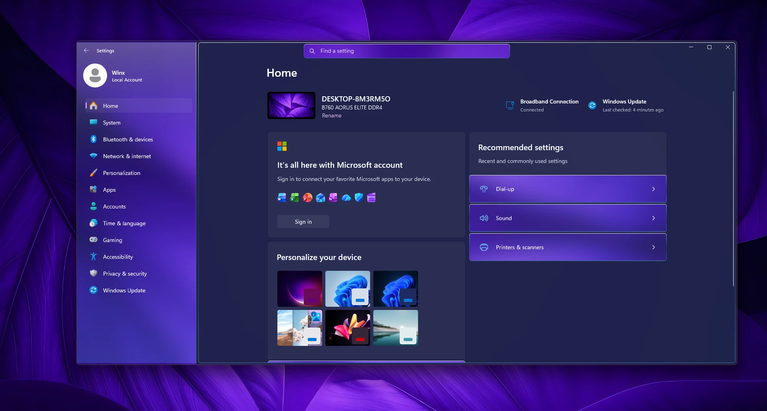Click the Recommended settings heading

520,148
